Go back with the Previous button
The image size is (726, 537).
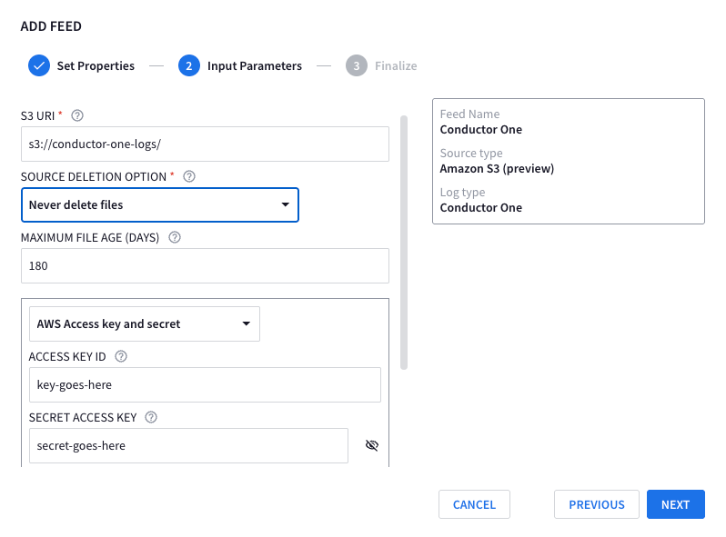(x=597, y=504)
